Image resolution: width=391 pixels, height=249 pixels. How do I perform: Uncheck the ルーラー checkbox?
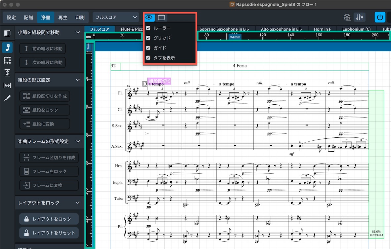149,28
